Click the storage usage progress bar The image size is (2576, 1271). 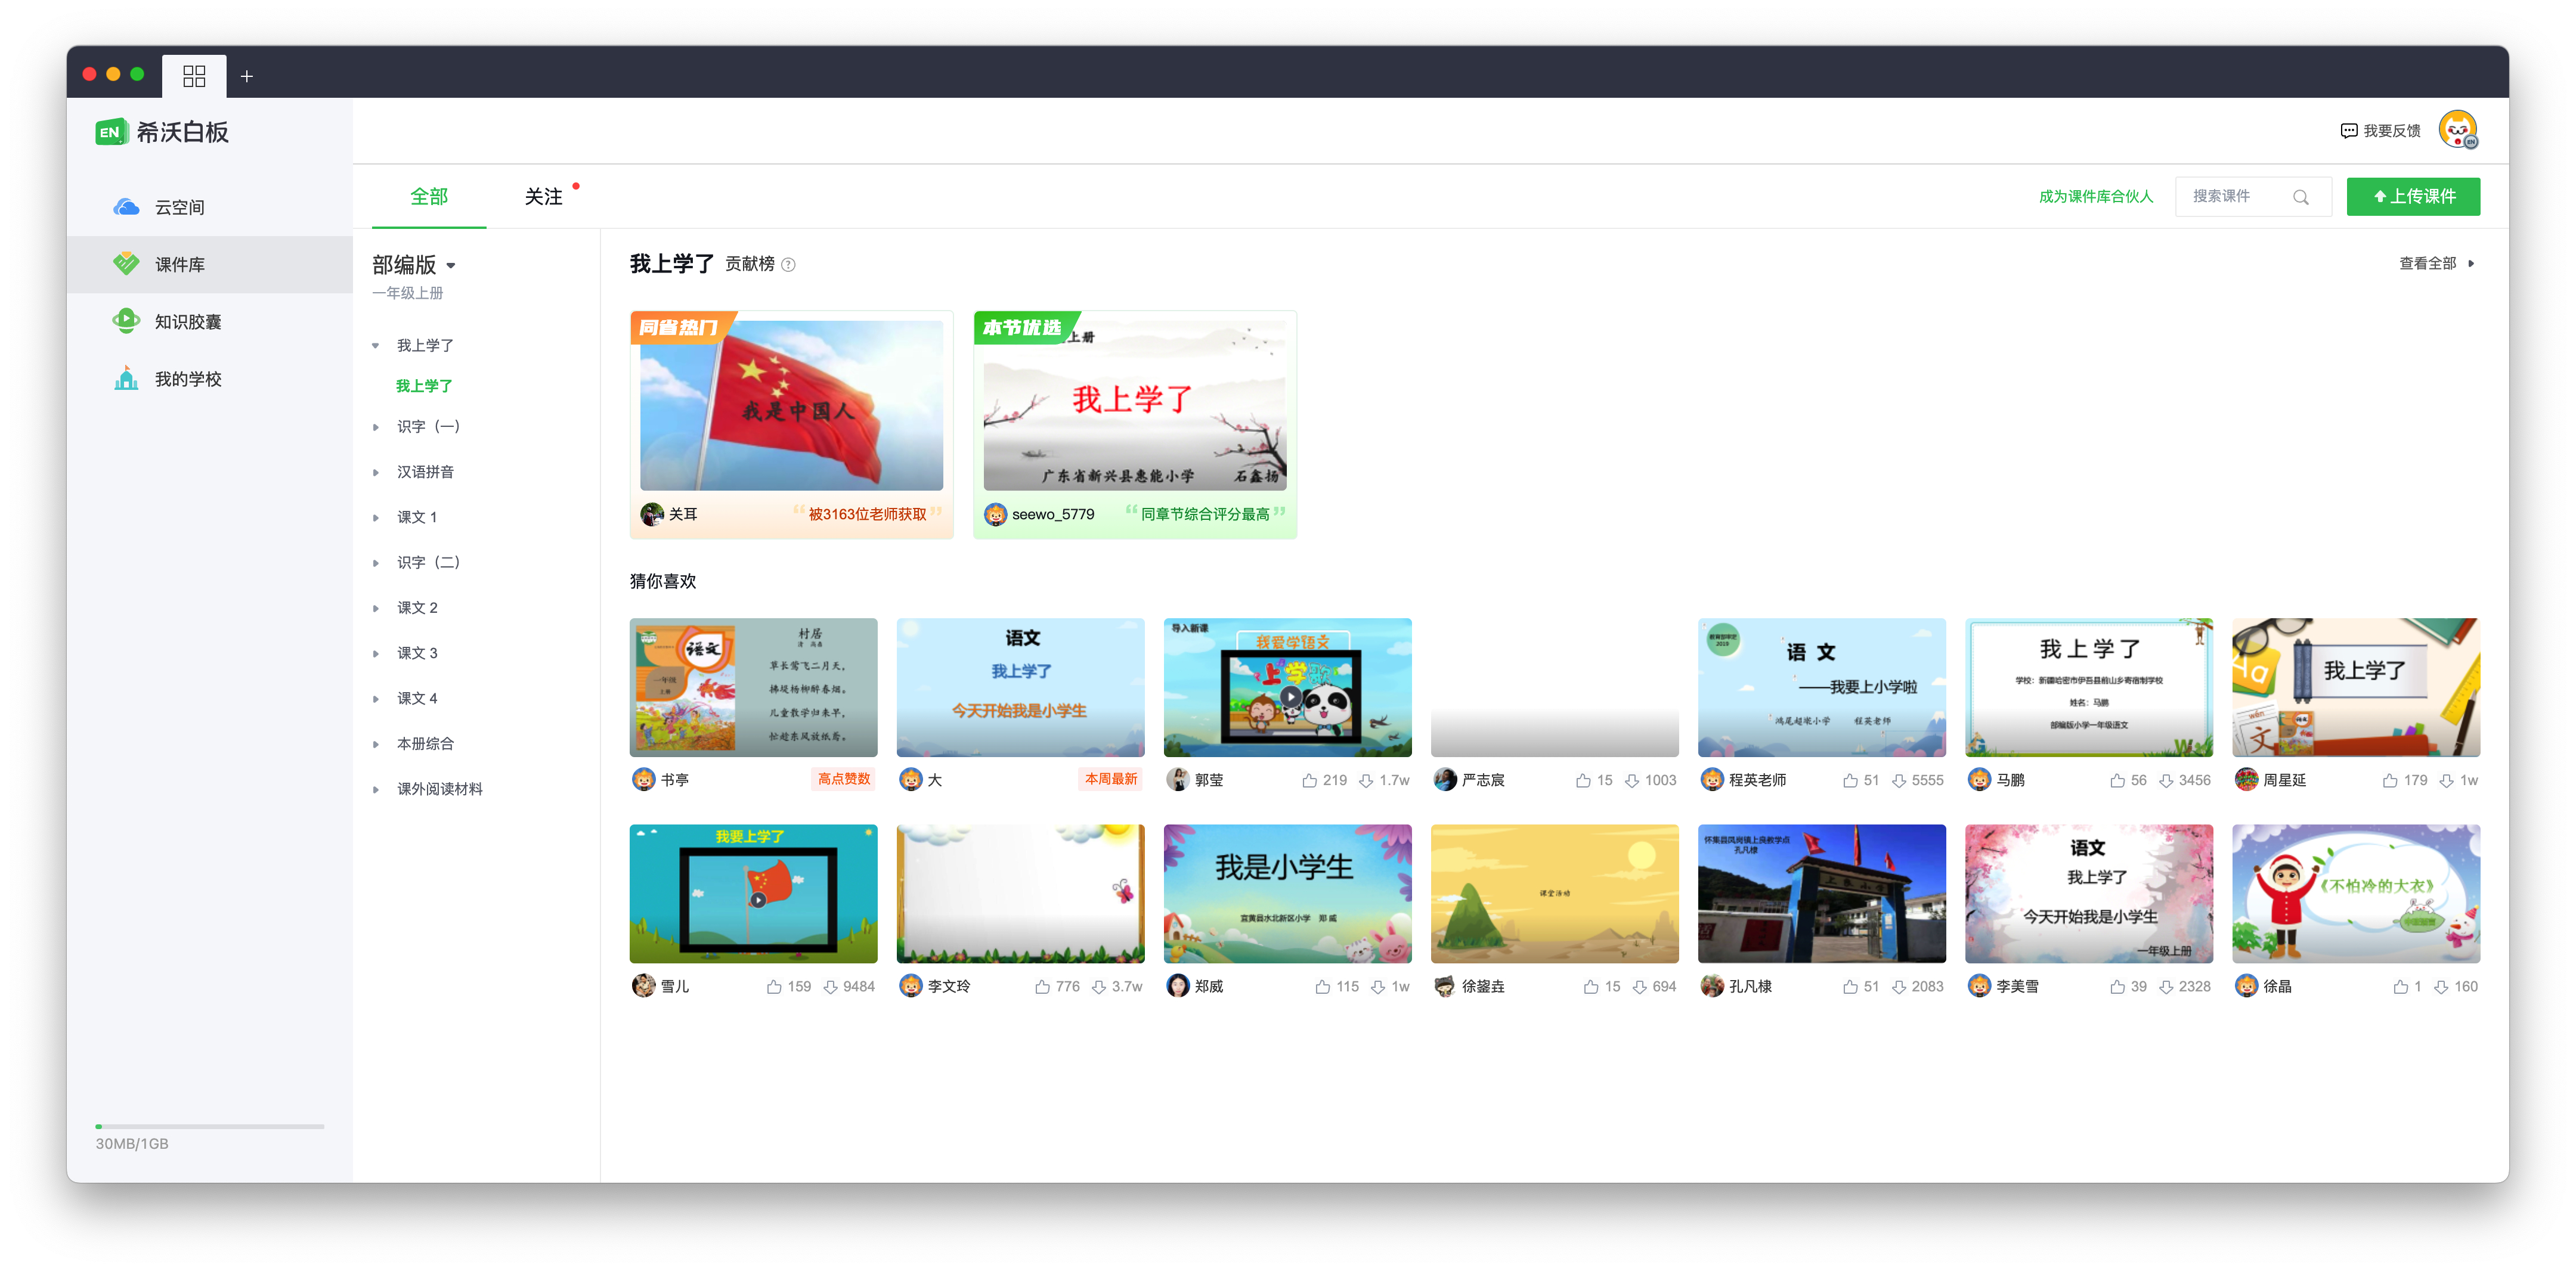[x=209, y=1126]
